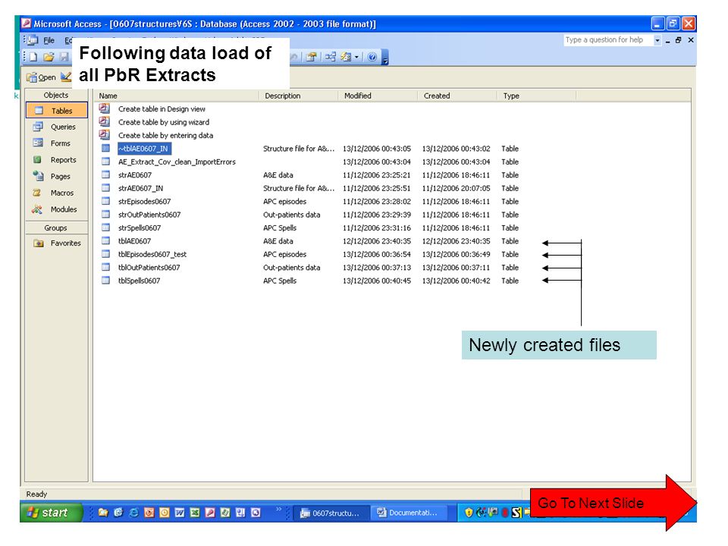
Task: Sort by the Type column header
Action: 536,96
